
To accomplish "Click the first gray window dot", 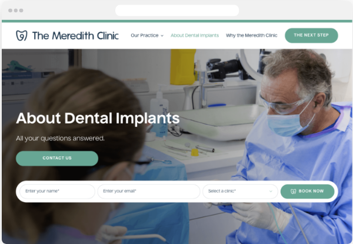I will tap(10, 11).
